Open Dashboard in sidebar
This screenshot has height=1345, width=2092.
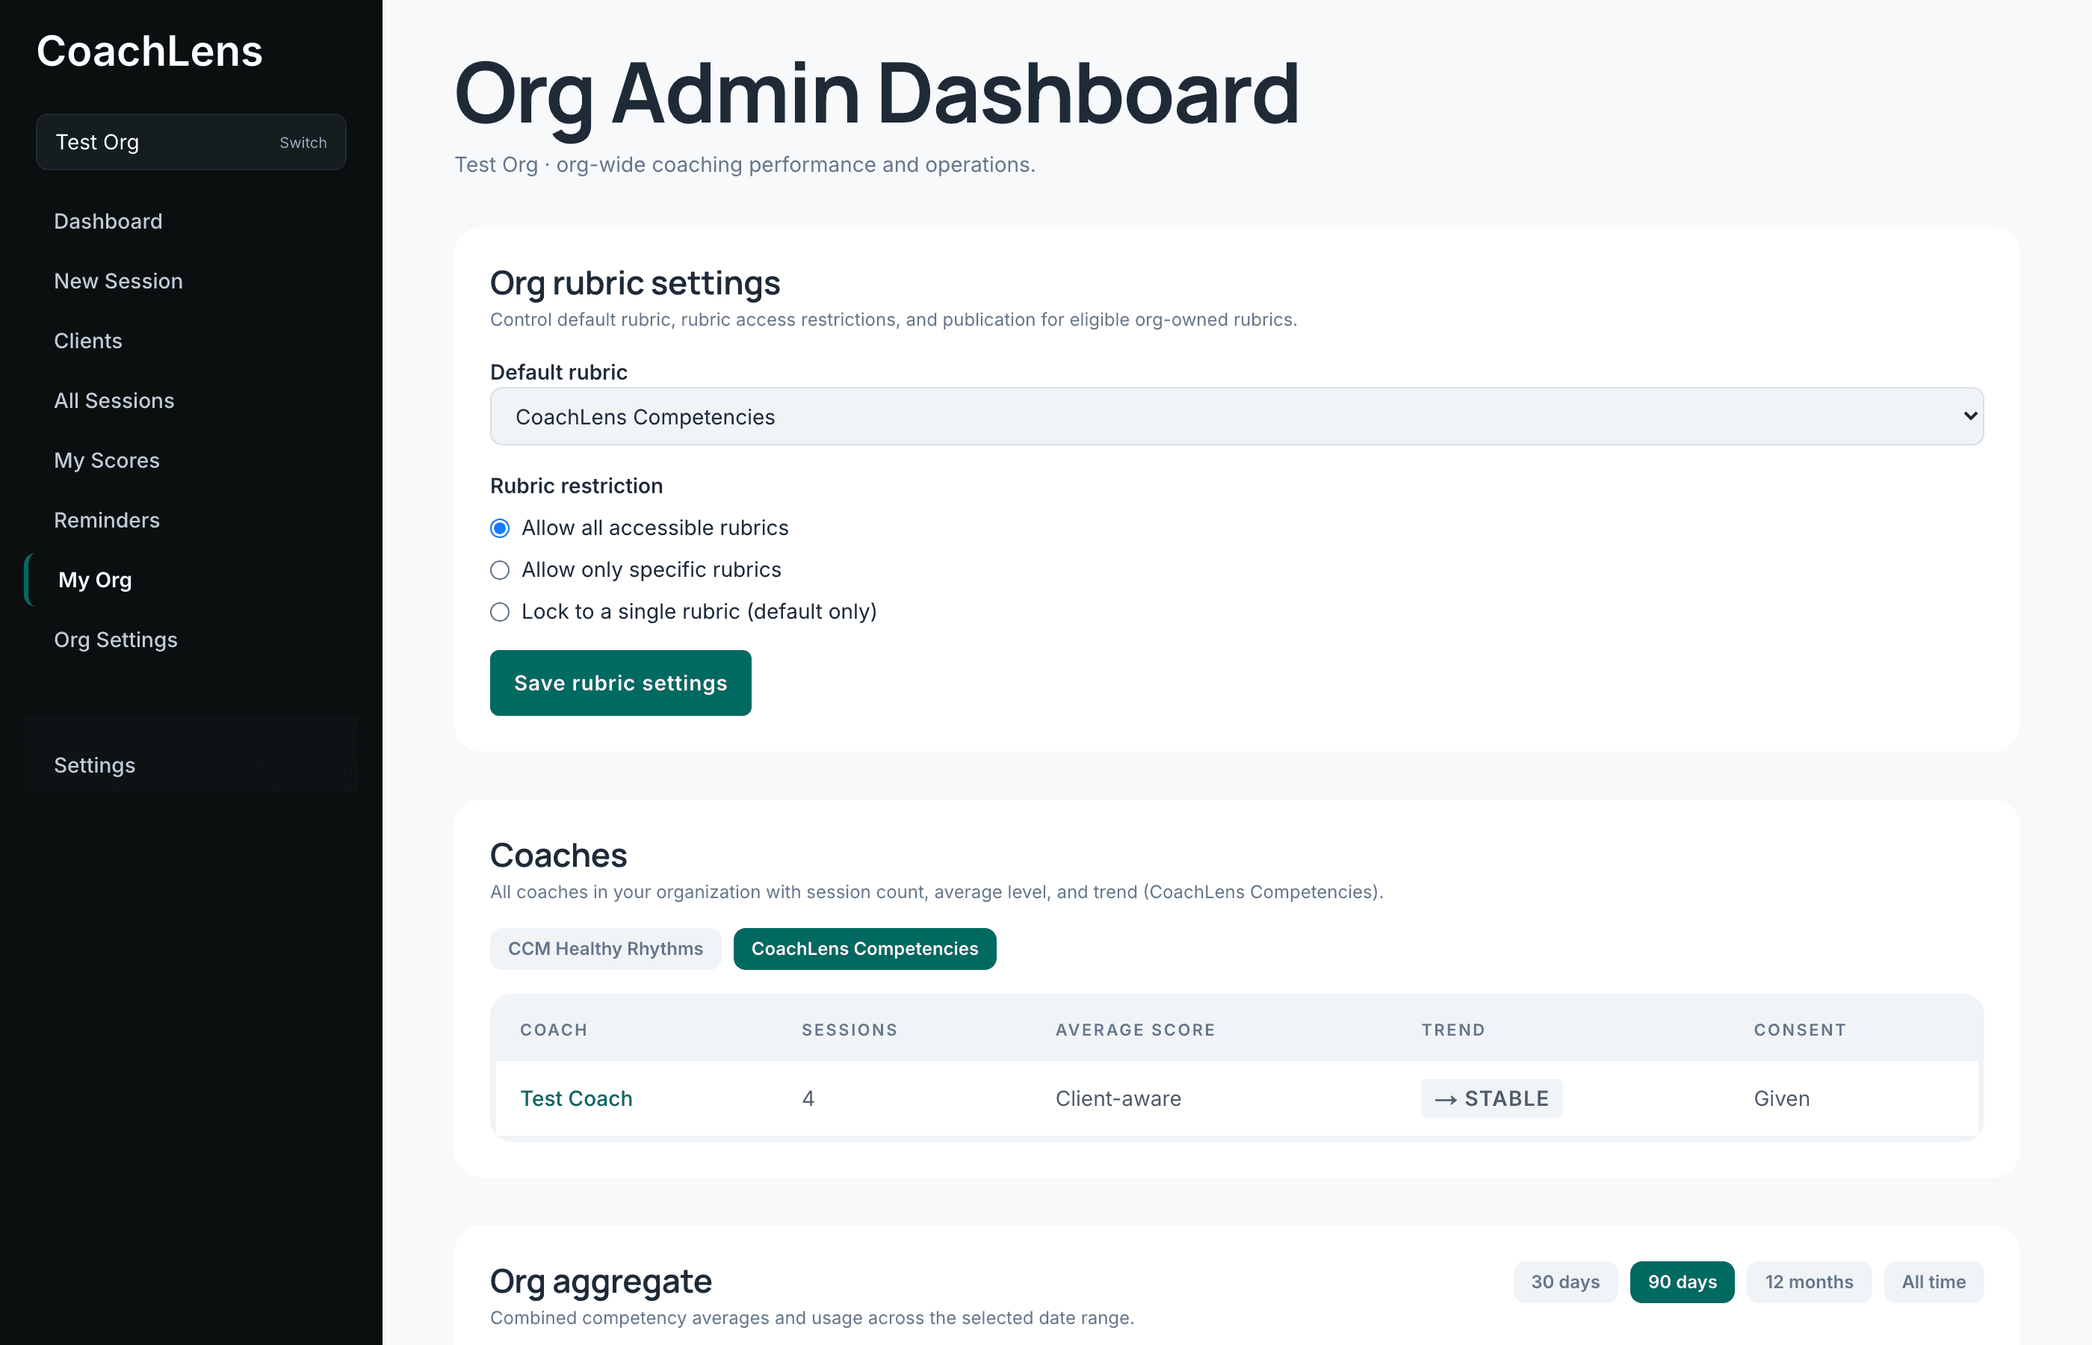(x=108, y=222)
